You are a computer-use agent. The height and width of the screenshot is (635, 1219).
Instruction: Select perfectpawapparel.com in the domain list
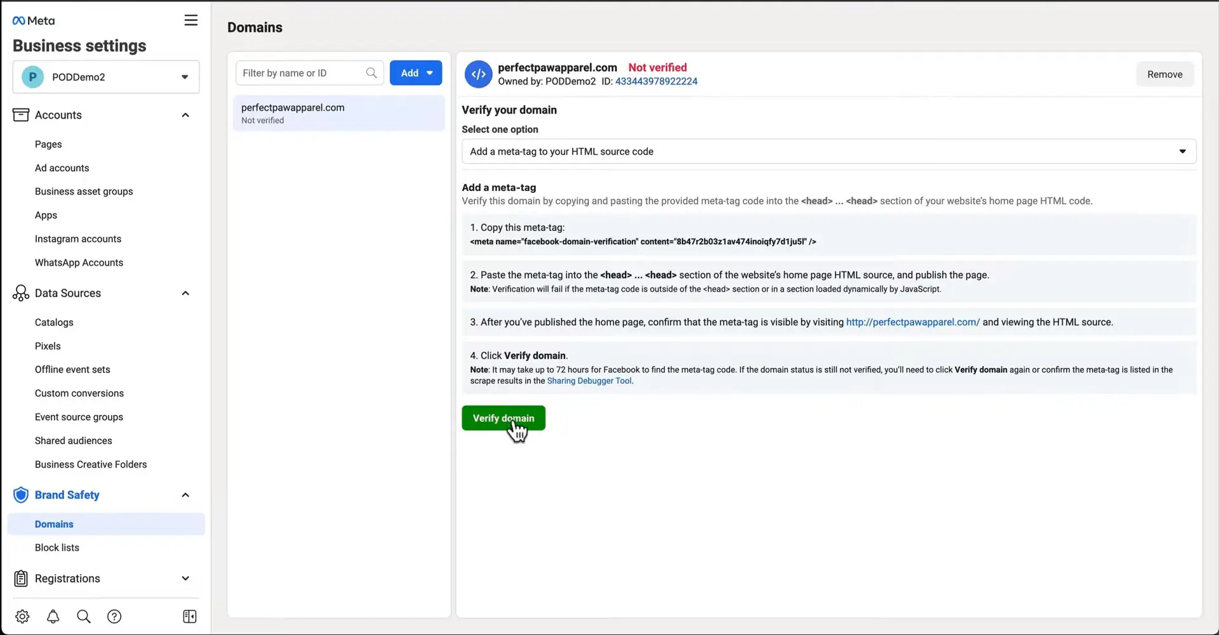pyautogui.click(x=339, y=113)
